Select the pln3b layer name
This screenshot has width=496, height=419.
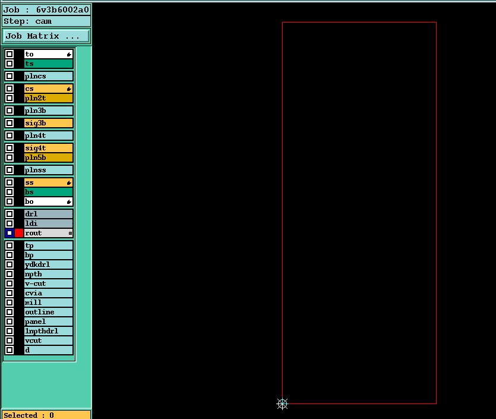(49, 111)
